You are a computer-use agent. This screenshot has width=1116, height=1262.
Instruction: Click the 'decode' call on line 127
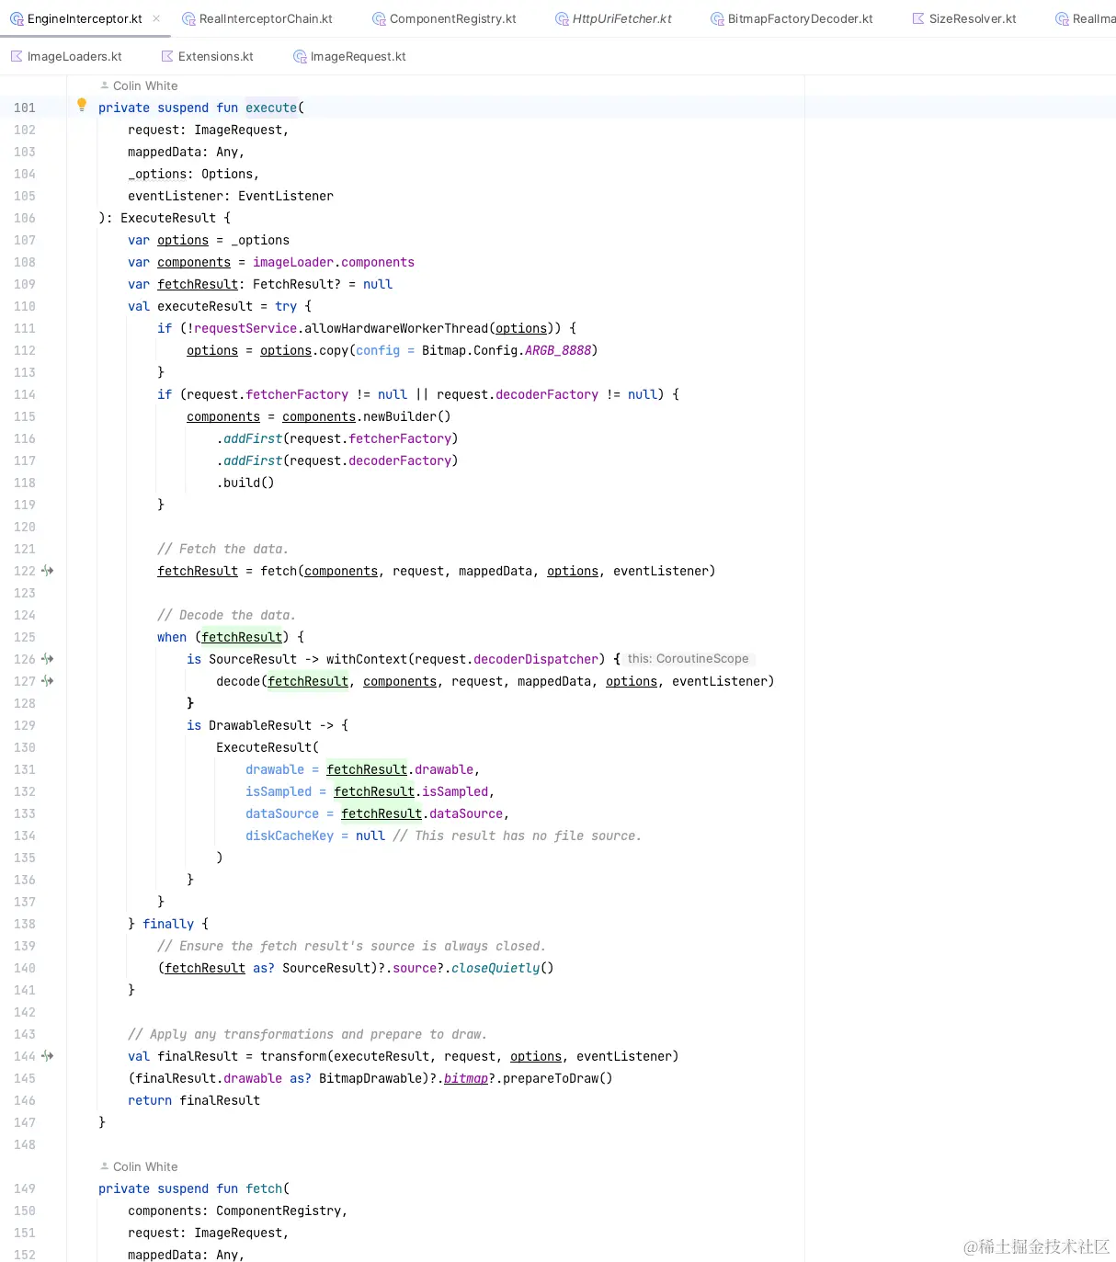click(x=238, y=681)
